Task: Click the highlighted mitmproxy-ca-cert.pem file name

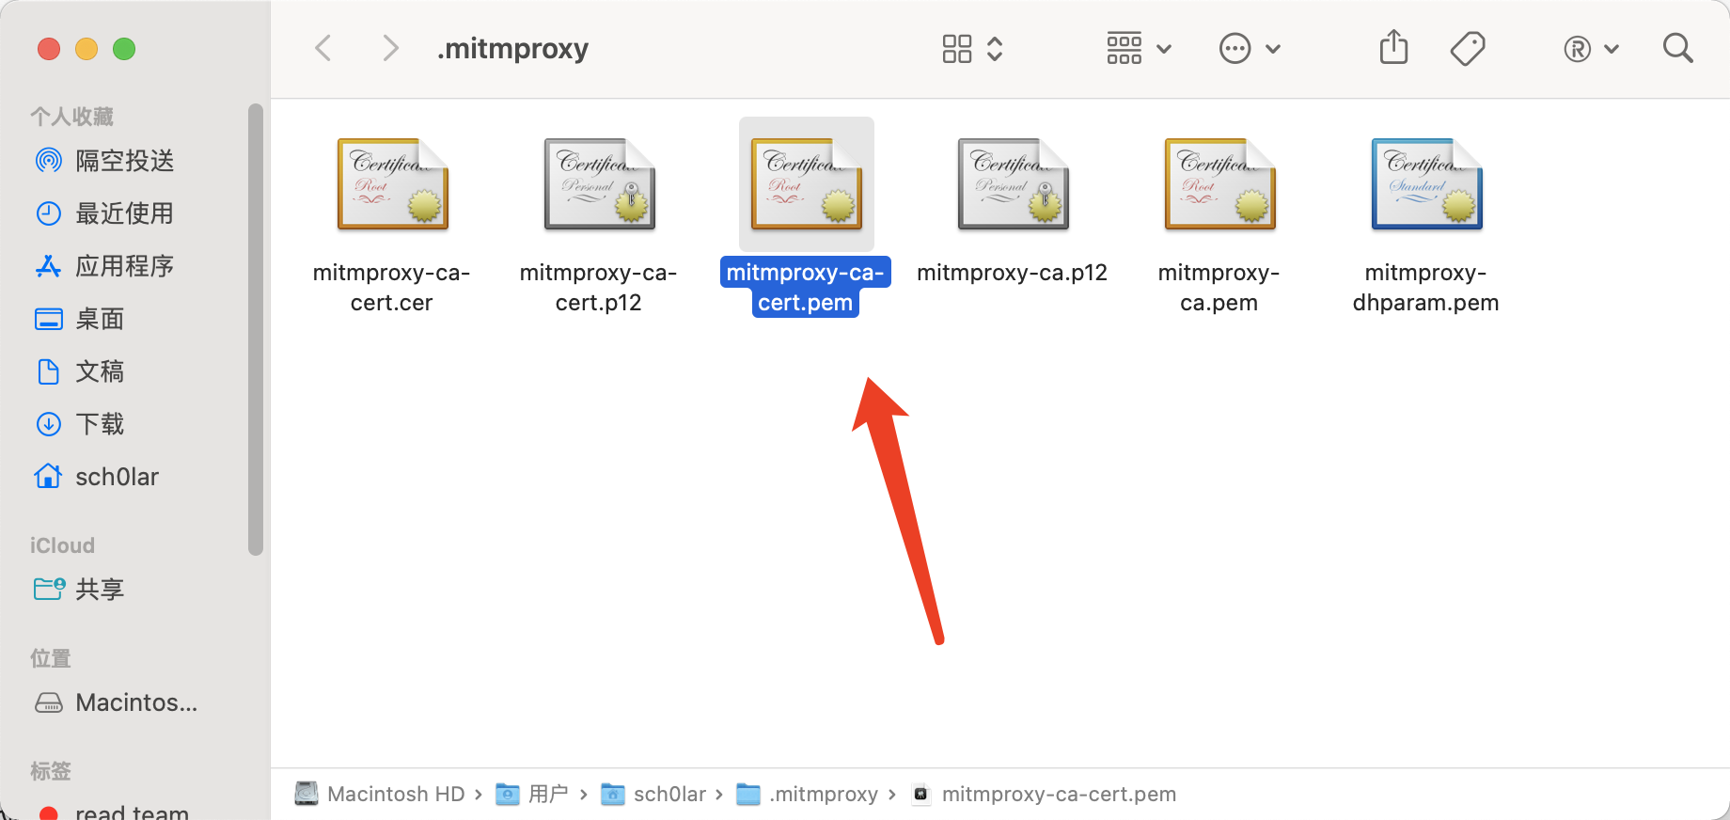Action: (806, 287)
